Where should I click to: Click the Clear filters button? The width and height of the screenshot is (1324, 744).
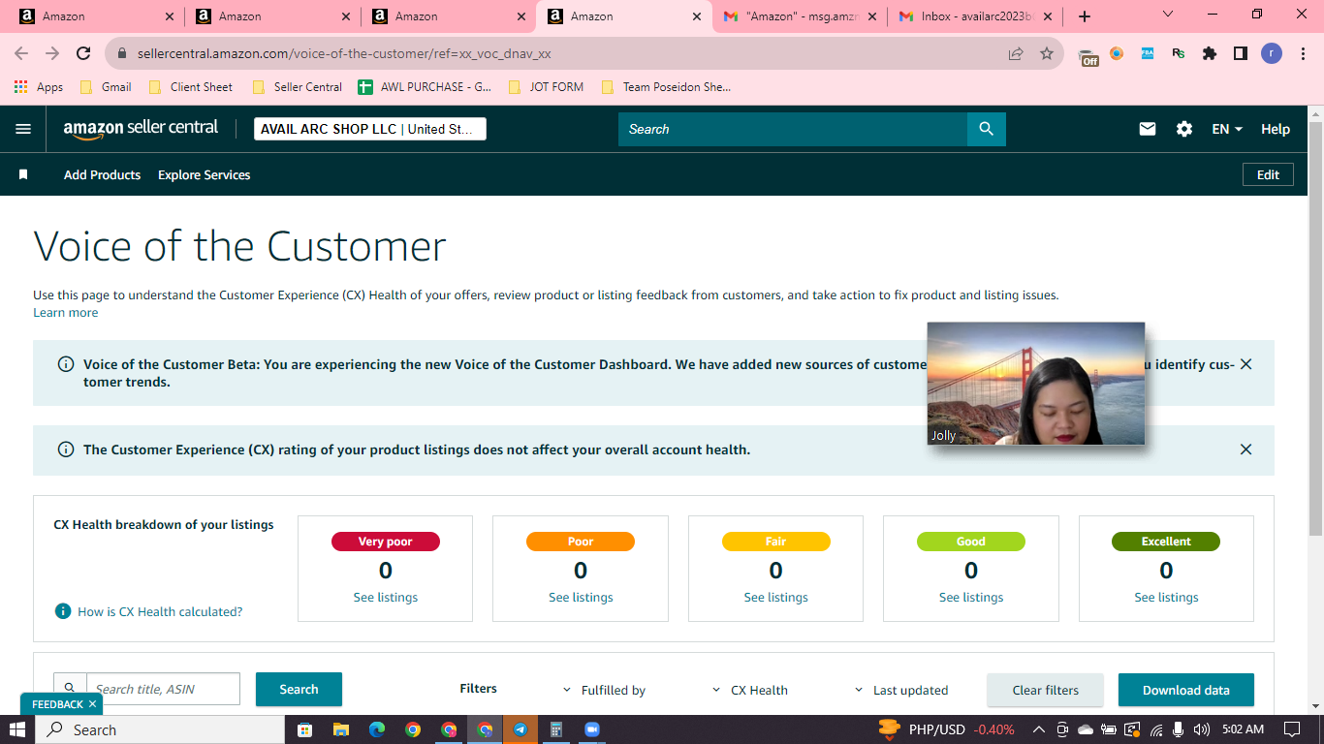coord(1045,690)
